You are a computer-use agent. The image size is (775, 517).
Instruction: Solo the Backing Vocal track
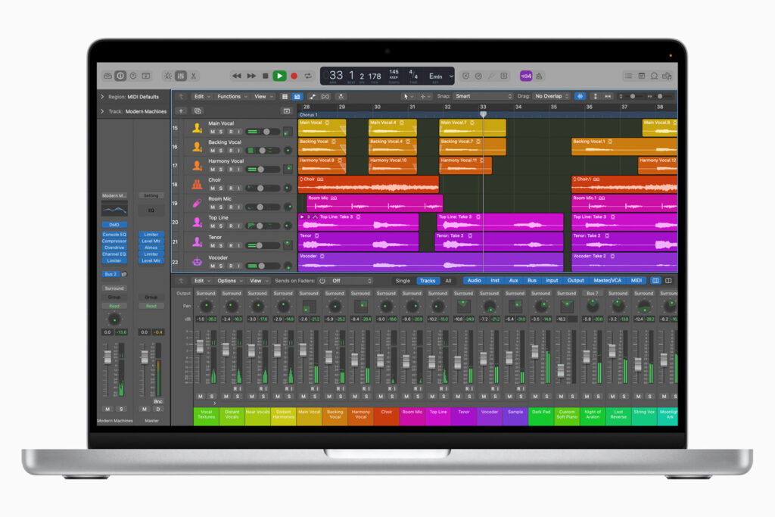[221, 150]
